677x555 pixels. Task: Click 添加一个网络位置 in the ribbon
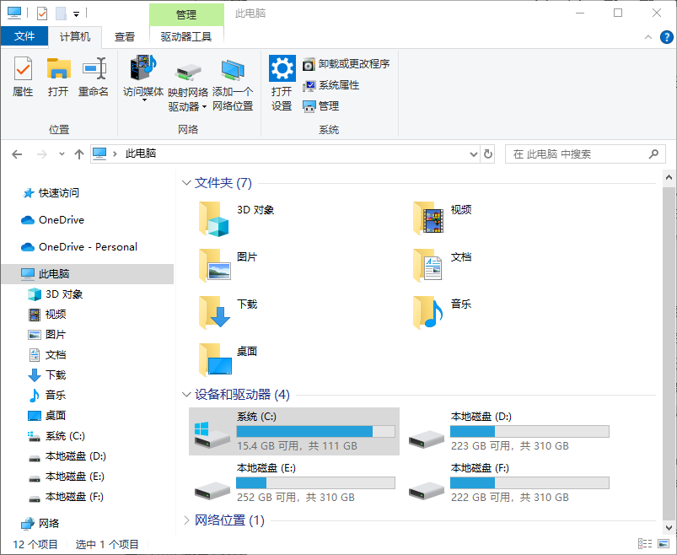coord(232,80)
